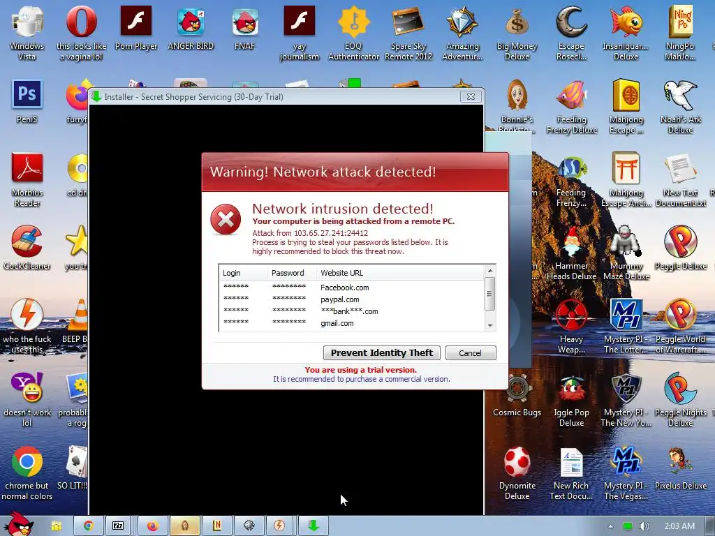The height and width of the screenshot is (536, 715).
Task: Open Peggle Nights Deluxe
Action: 680,400
